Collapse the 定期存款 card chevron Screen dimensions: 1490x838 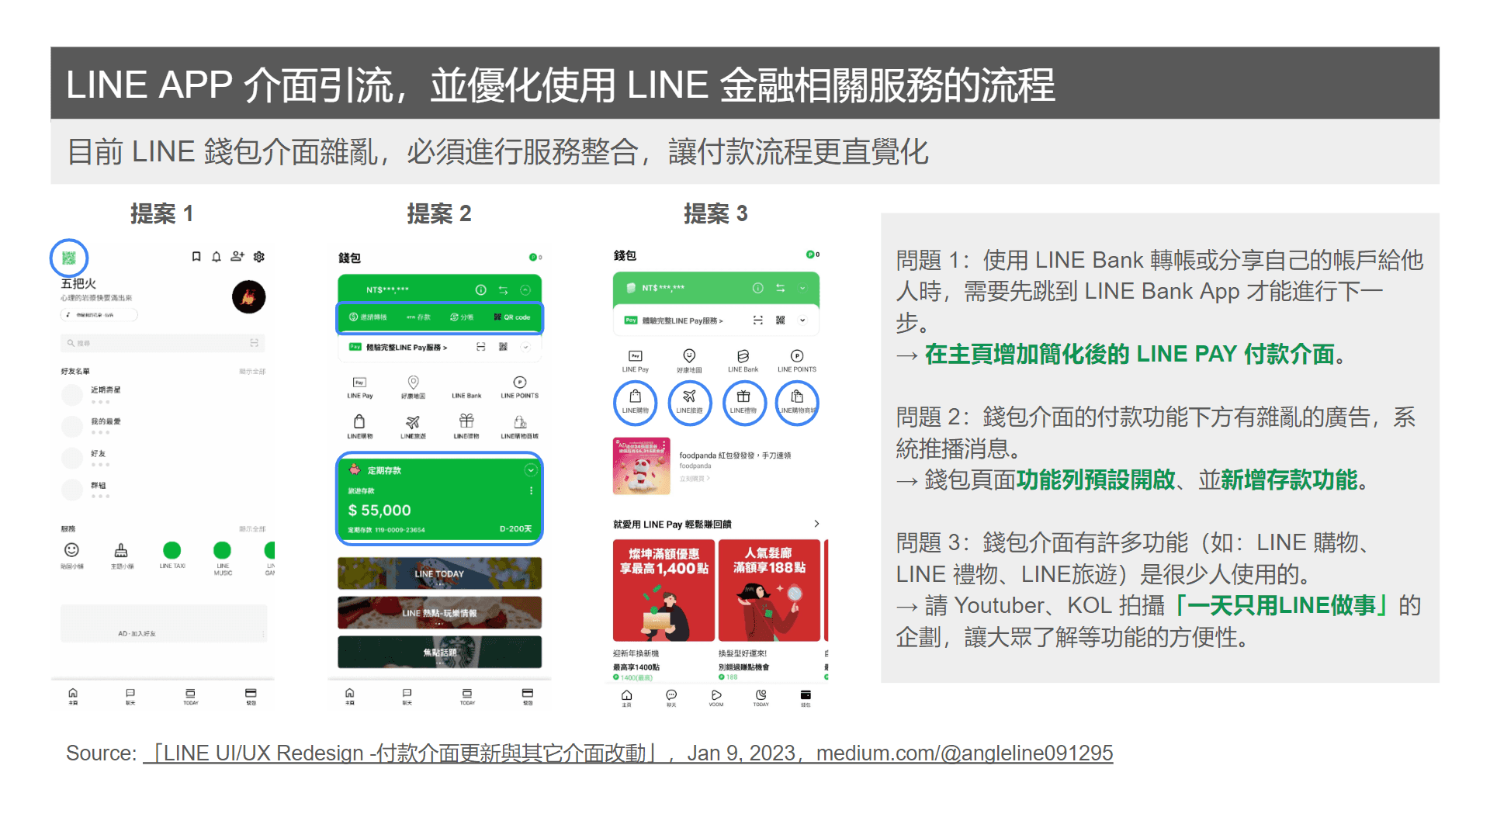[x=531, y=470]
